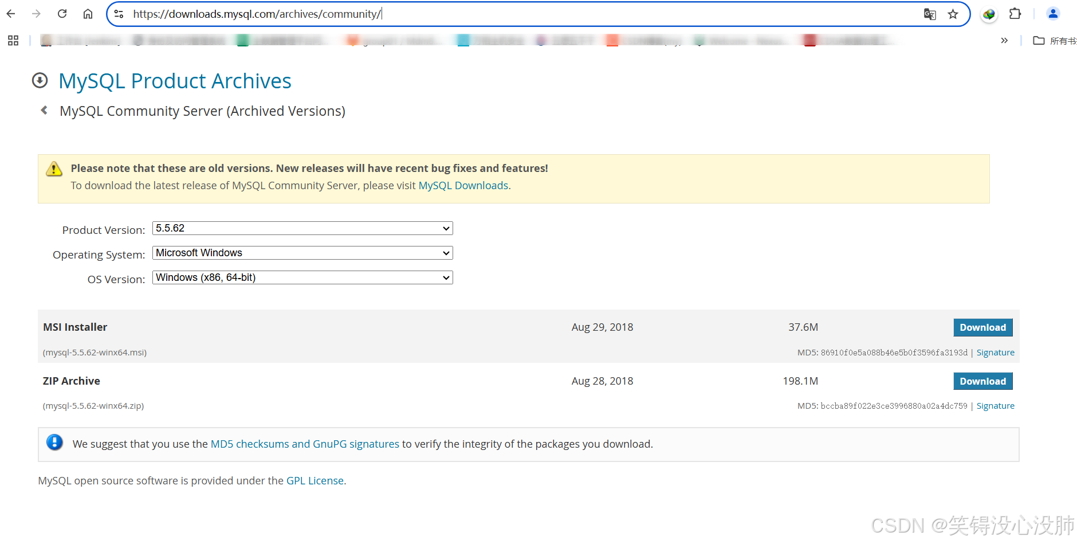This screenshot has height=544, width=1077.
Task: Open Signature link for ZIP Archive
Action: click(996, 406)
